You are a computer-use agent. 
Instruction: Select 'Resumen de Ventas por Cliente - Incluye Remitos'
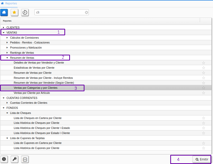[43, 78]
